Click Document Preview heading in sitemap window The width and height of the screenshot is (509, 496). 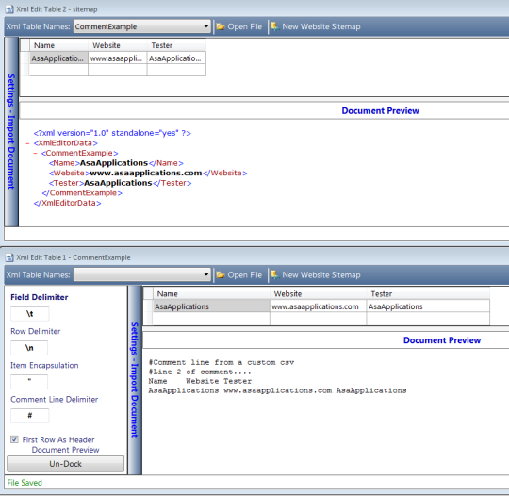(x=380, y=110)
